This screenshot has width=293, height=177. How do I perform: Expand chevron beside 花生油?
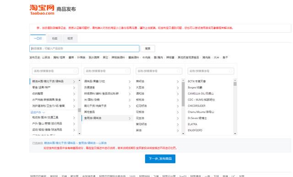(x=178, y=118)
